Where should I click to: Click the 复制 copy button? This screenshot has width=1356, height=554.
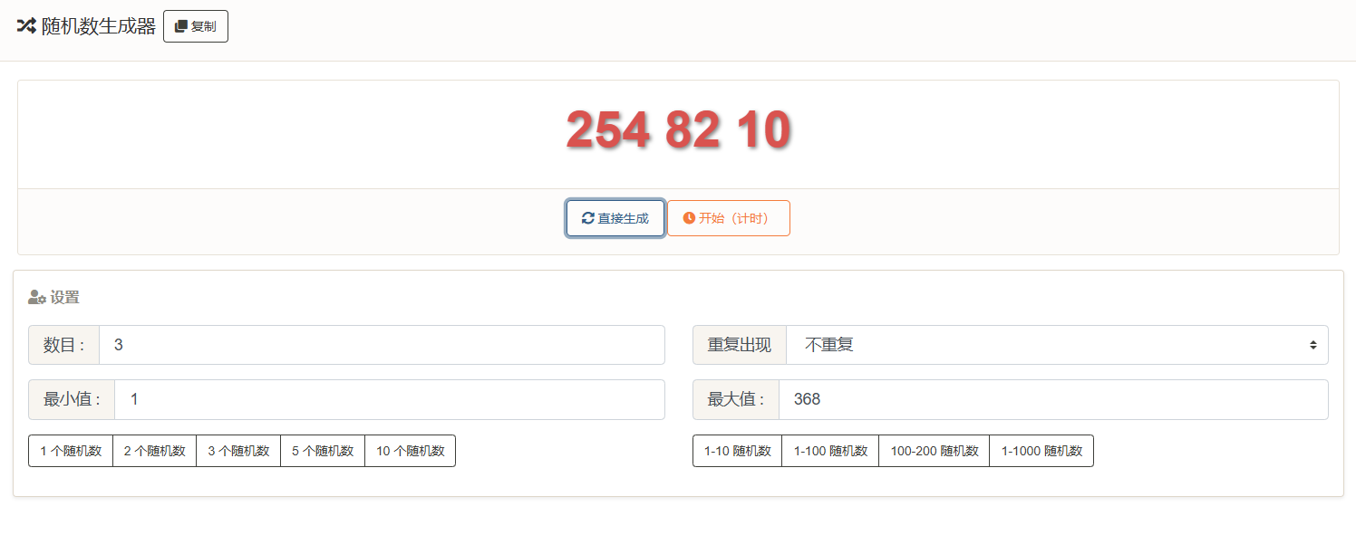click(196, 26)
